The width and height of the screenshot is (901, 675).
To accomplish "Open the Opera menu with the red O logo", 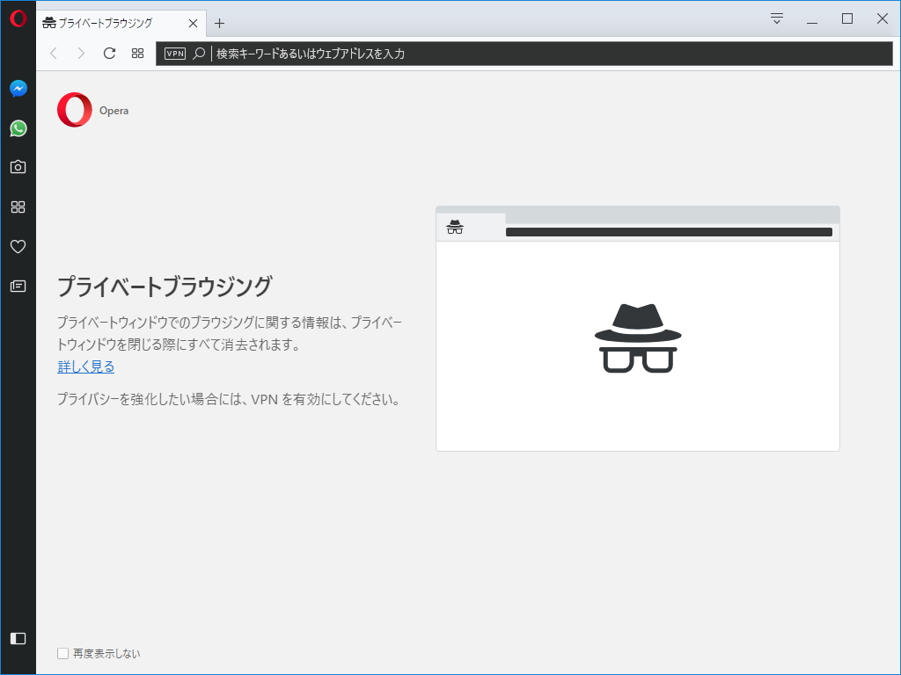I will coord(18,18).
